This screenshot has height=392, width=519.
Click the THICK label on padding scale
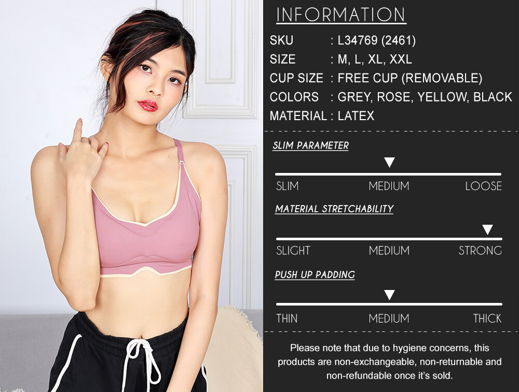[x=487, y=318]
